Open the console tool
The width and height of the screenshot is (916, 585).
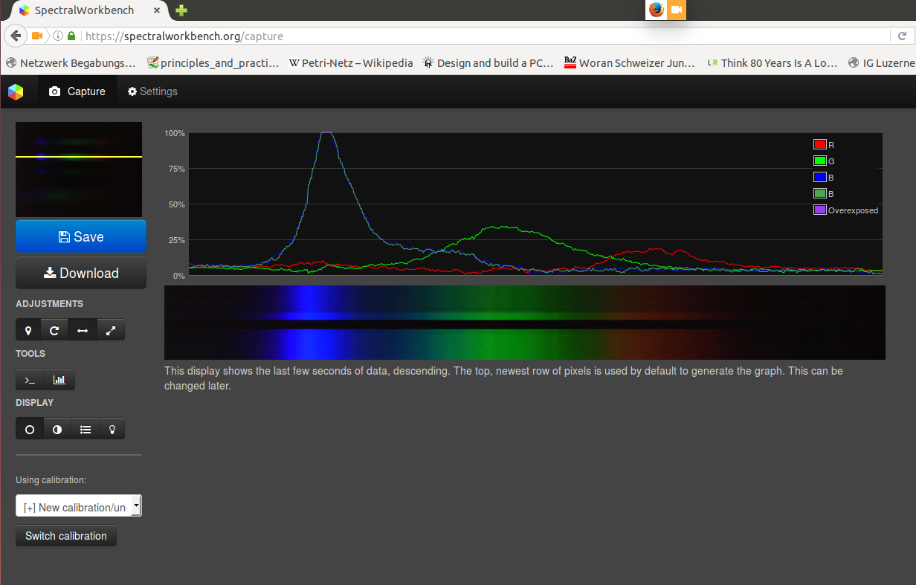[30, 379]
